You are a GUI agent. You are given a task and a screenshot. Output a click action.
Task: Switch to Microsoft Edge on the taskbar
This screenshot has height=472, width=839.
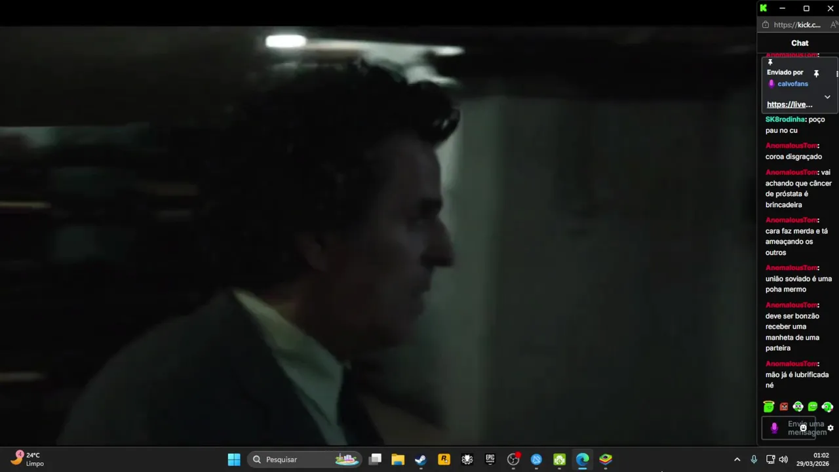[583, 460]
